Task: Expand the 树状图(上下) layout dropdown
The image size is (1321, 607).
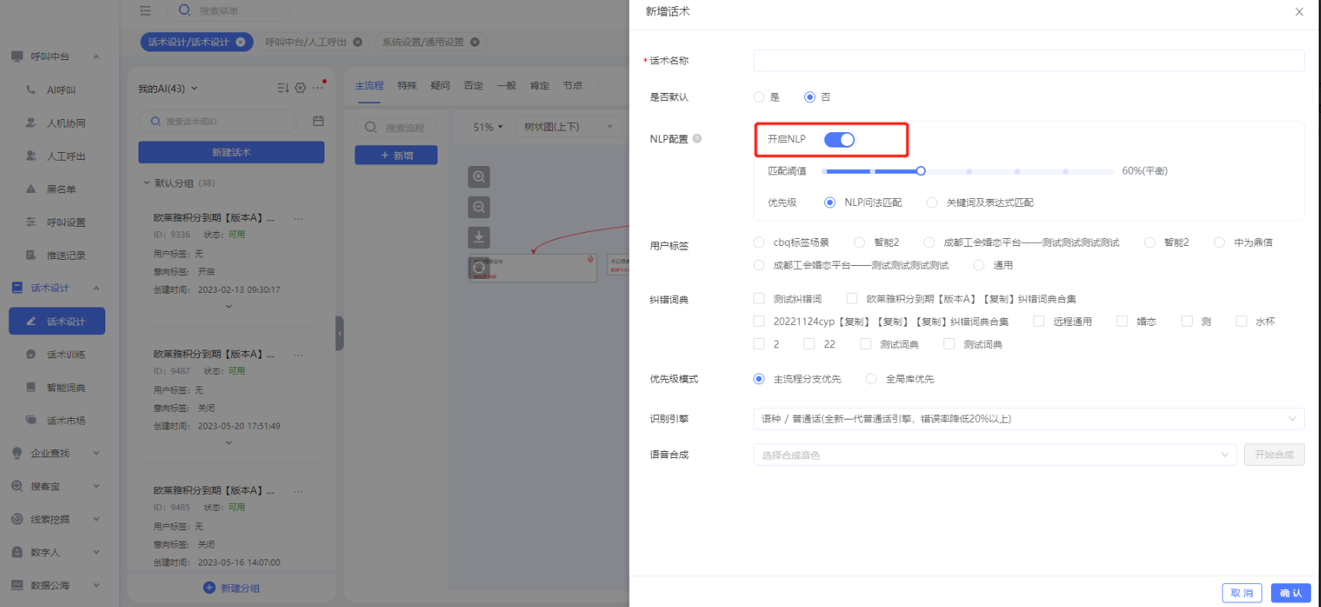Action: click(569, 127)
